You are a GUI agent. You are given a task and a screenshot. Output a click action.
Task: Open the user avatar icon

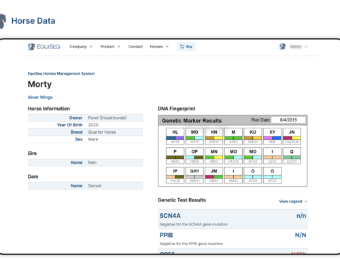coord(282,47)
